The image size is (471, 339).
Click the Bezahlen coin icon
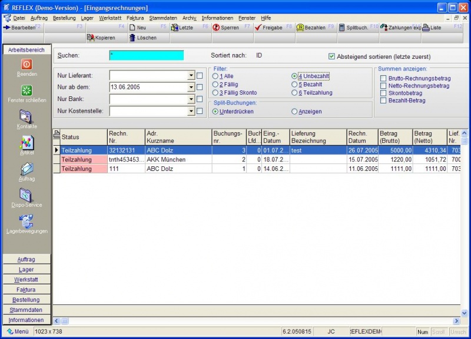click(300, 28)
